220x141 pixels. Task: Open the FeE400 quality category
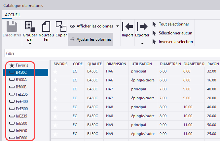pos(22,101)
